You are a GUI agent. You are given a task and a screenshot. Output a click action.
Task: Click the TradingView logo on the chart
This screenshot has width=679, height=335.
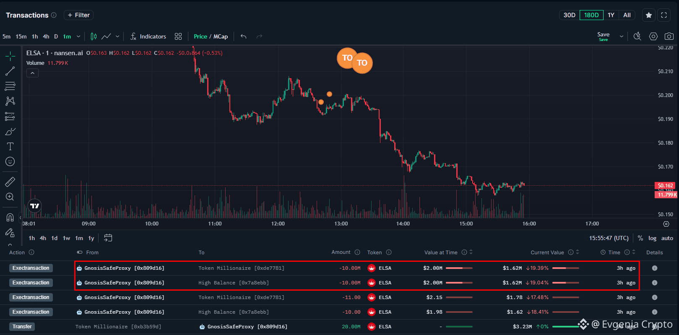(x=34, y=206)
